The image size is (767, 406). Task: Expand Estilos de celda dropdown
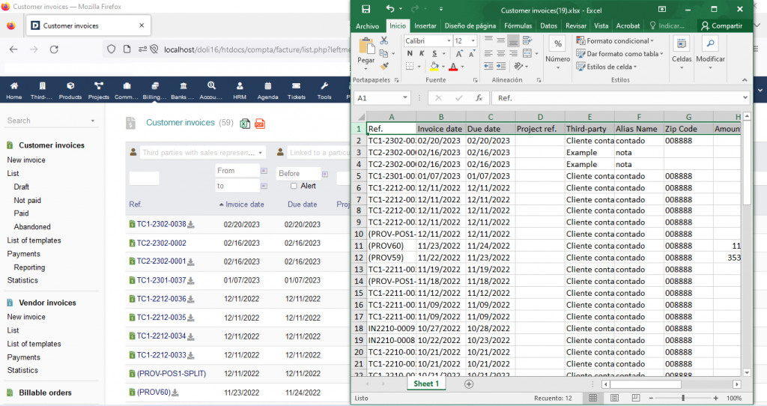tap(635, 67)
